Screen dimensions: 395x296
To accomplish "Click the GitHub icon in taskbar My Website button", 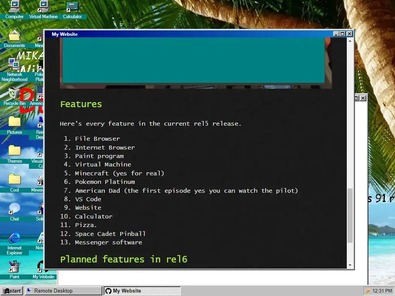I will 108,291.
